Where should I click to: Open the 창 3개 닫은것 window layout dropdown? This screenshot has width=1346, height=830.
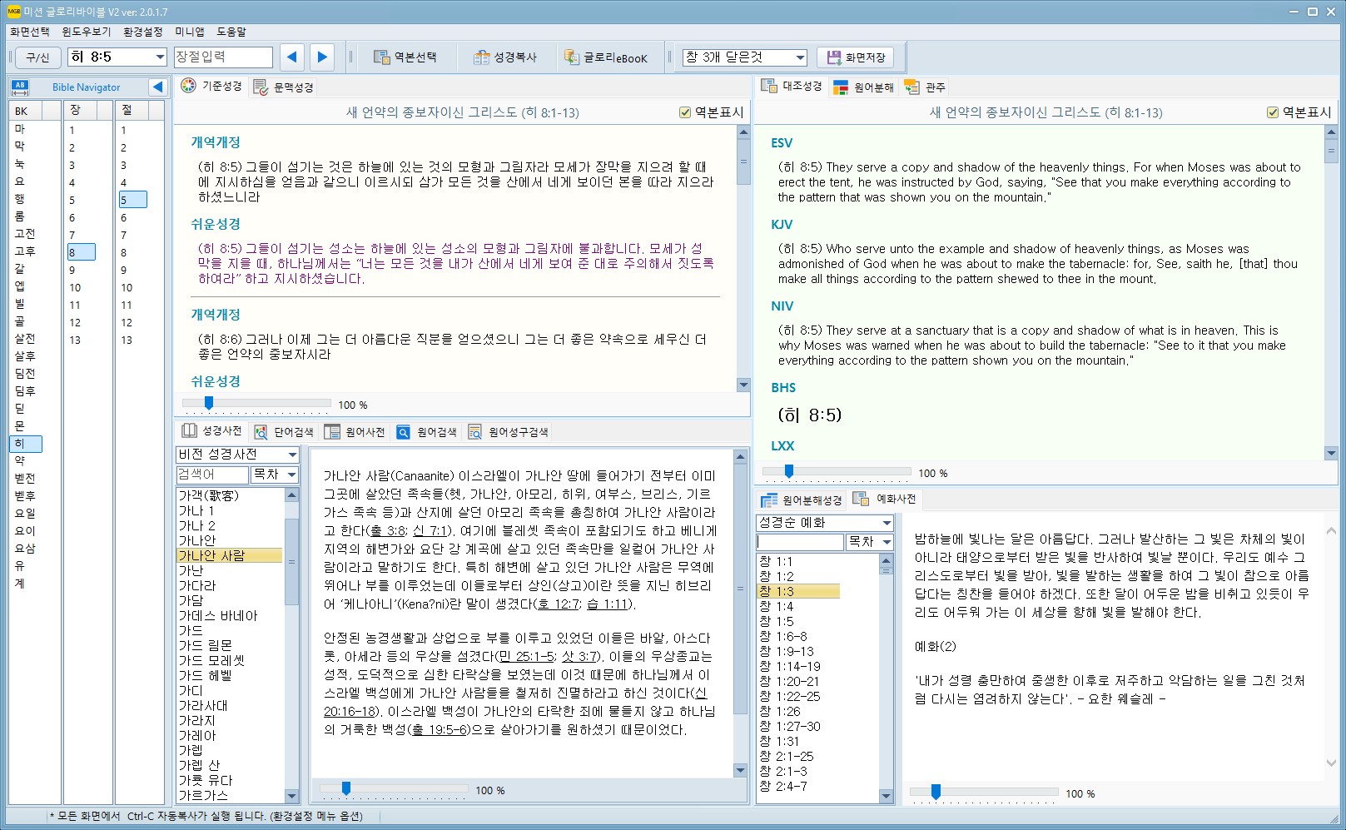(x=800, y=57)
